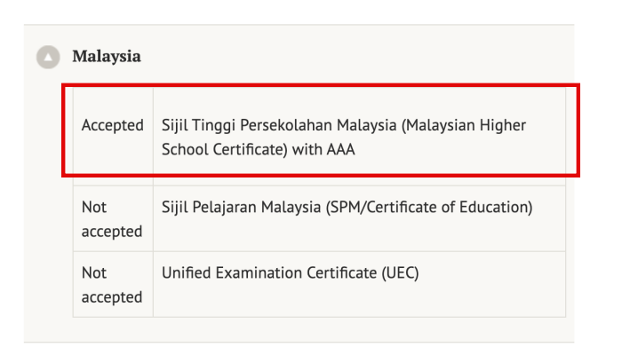622x355 pixels.
Task: Click the word Certificate in the UEC row
Action: [x=340, y=273]
